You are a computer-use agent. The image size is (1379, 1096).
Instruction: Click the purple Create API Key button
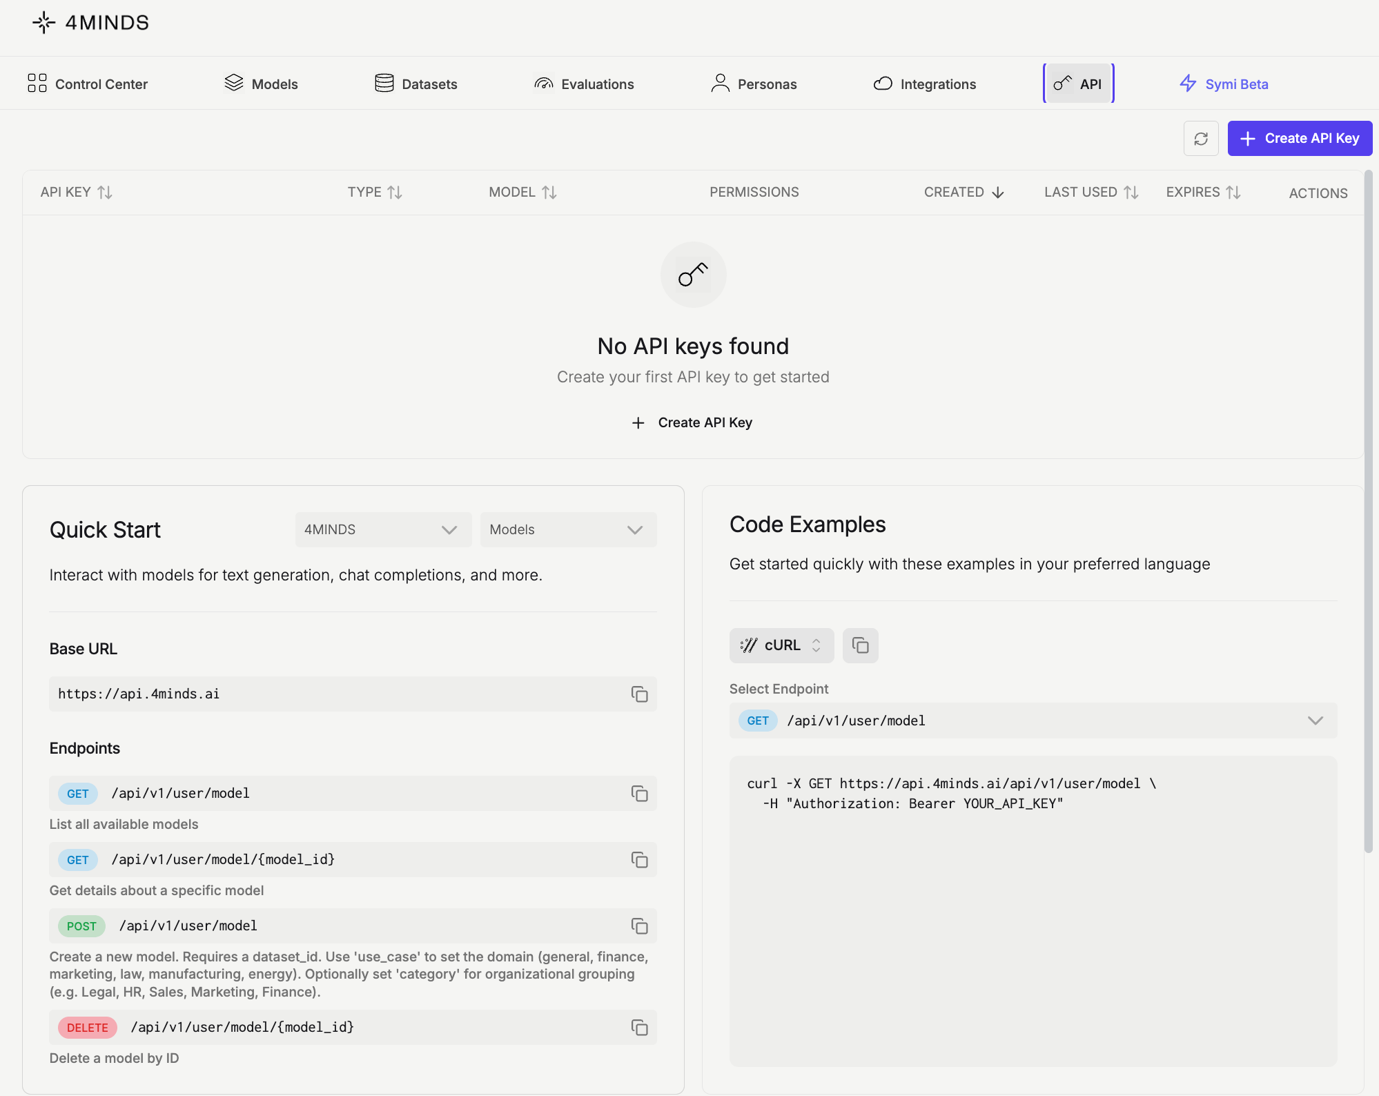tap(1300, 139)
